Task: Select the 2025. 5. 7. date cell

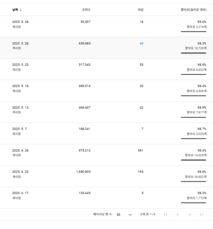Action: click(20, 129)
